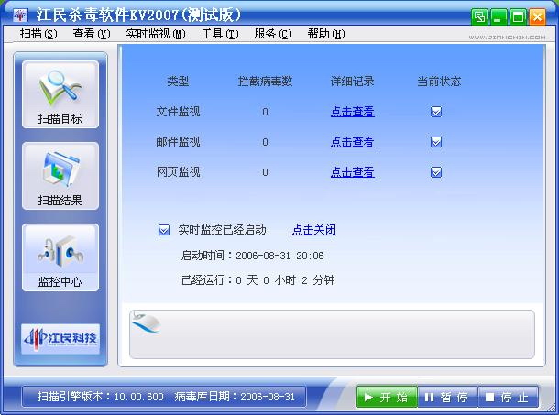
Task: Click the 江民科技 company logo
Action: [60, 339]
